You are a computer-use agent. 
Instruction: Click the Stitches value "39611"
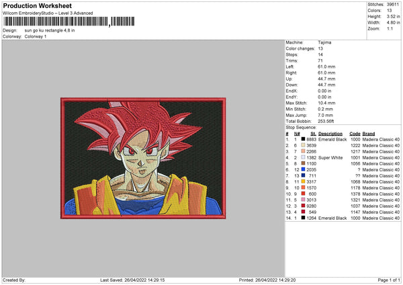tap(393, 5)
